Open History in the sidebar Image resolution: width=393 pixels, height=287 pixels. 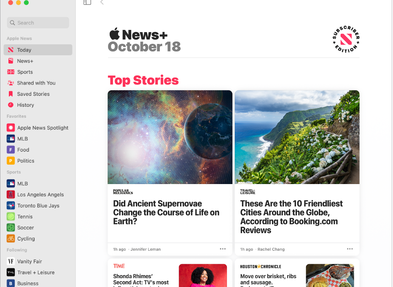[38, 105]
